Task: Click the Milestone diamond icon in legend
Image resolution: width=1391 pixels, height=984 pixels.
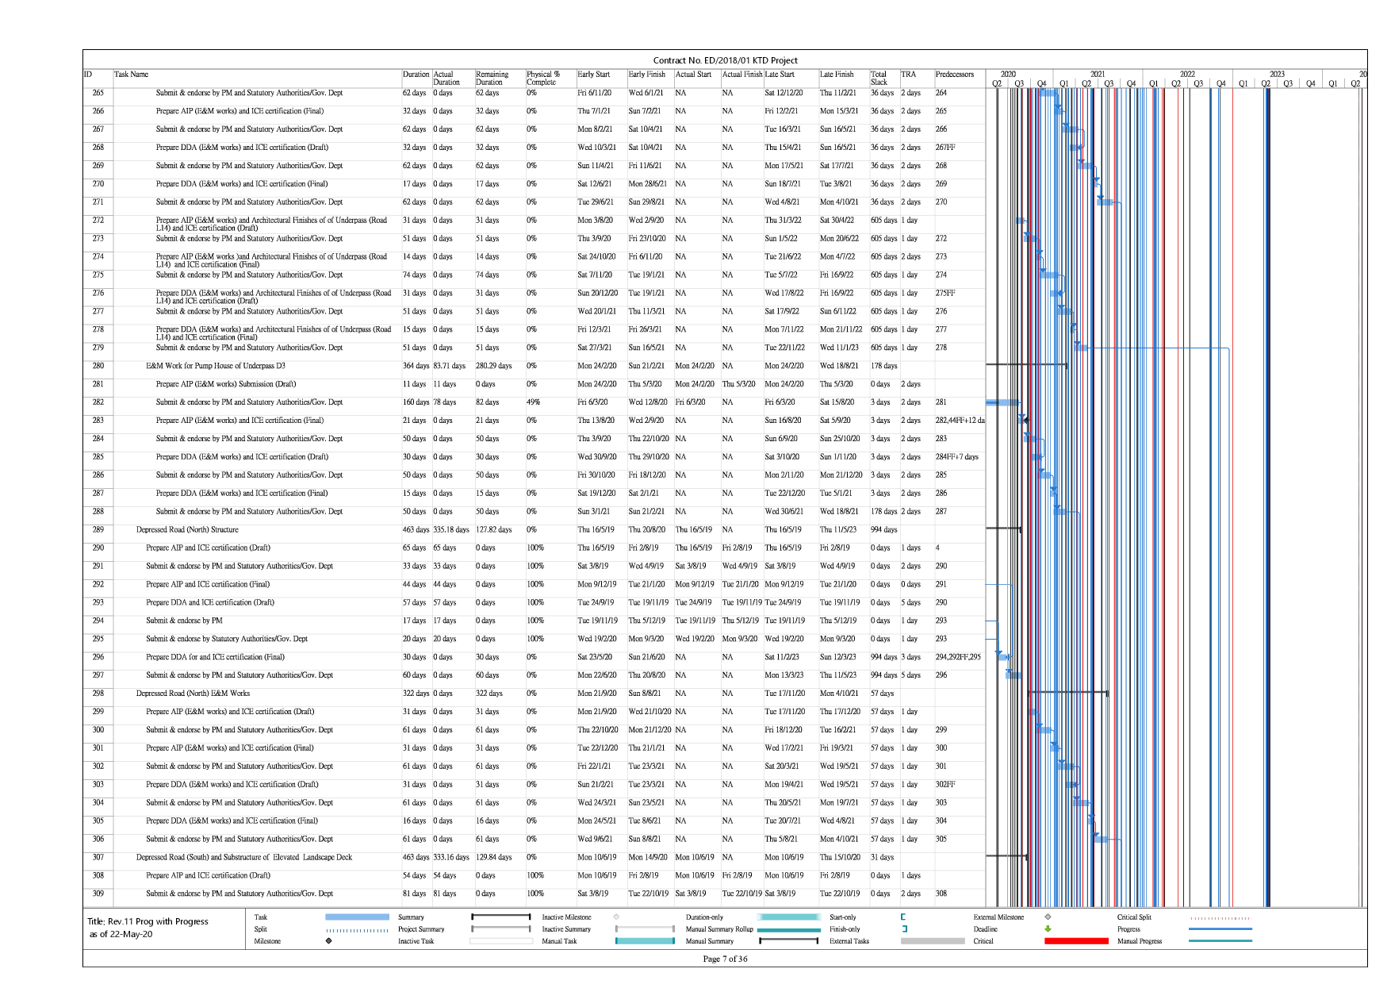Action: click(x=328, y=941)
